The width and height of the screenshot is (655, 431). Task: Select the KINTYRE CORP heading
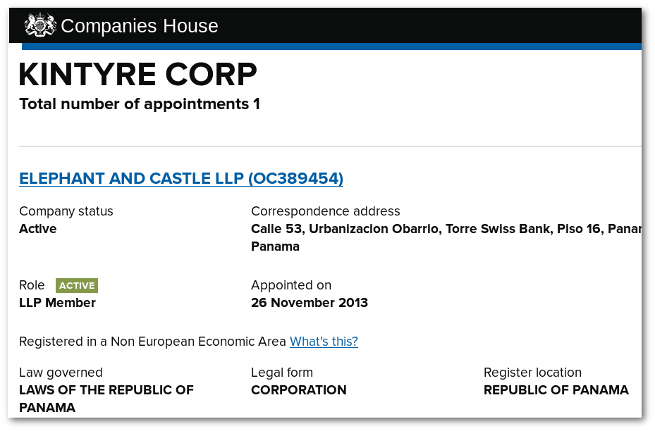(138, 75)
